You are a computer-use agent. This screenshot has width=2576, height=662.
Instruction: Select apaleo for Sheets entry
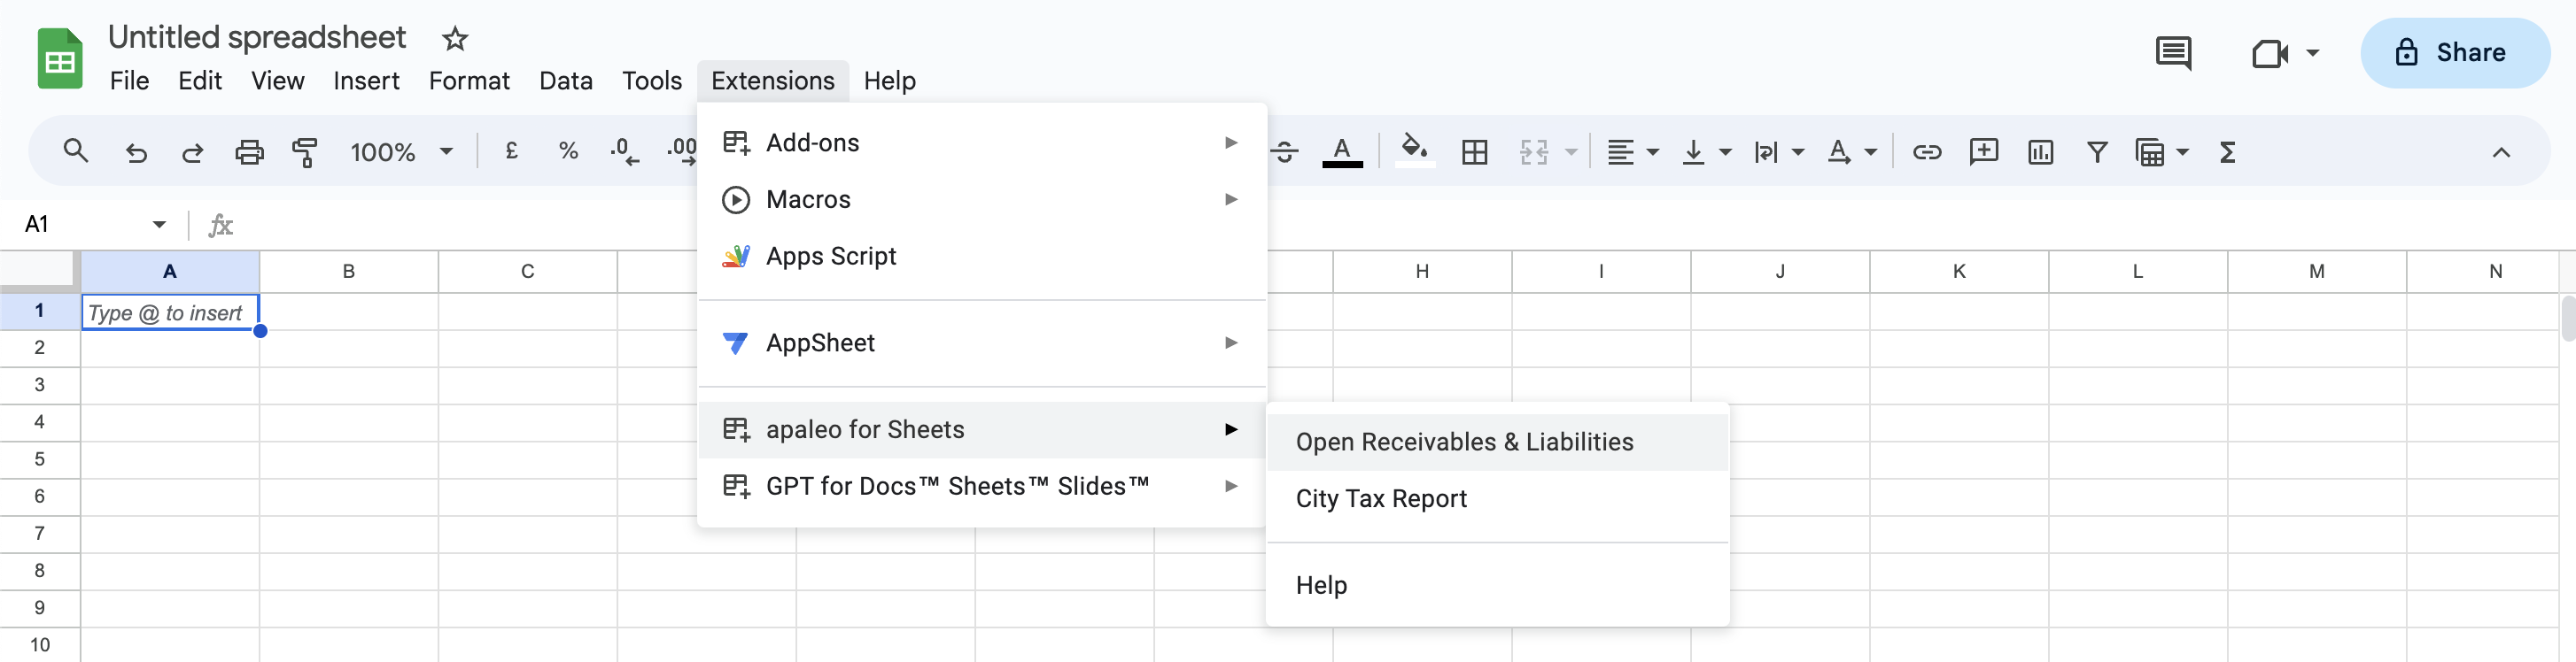(x=981, y=430)
